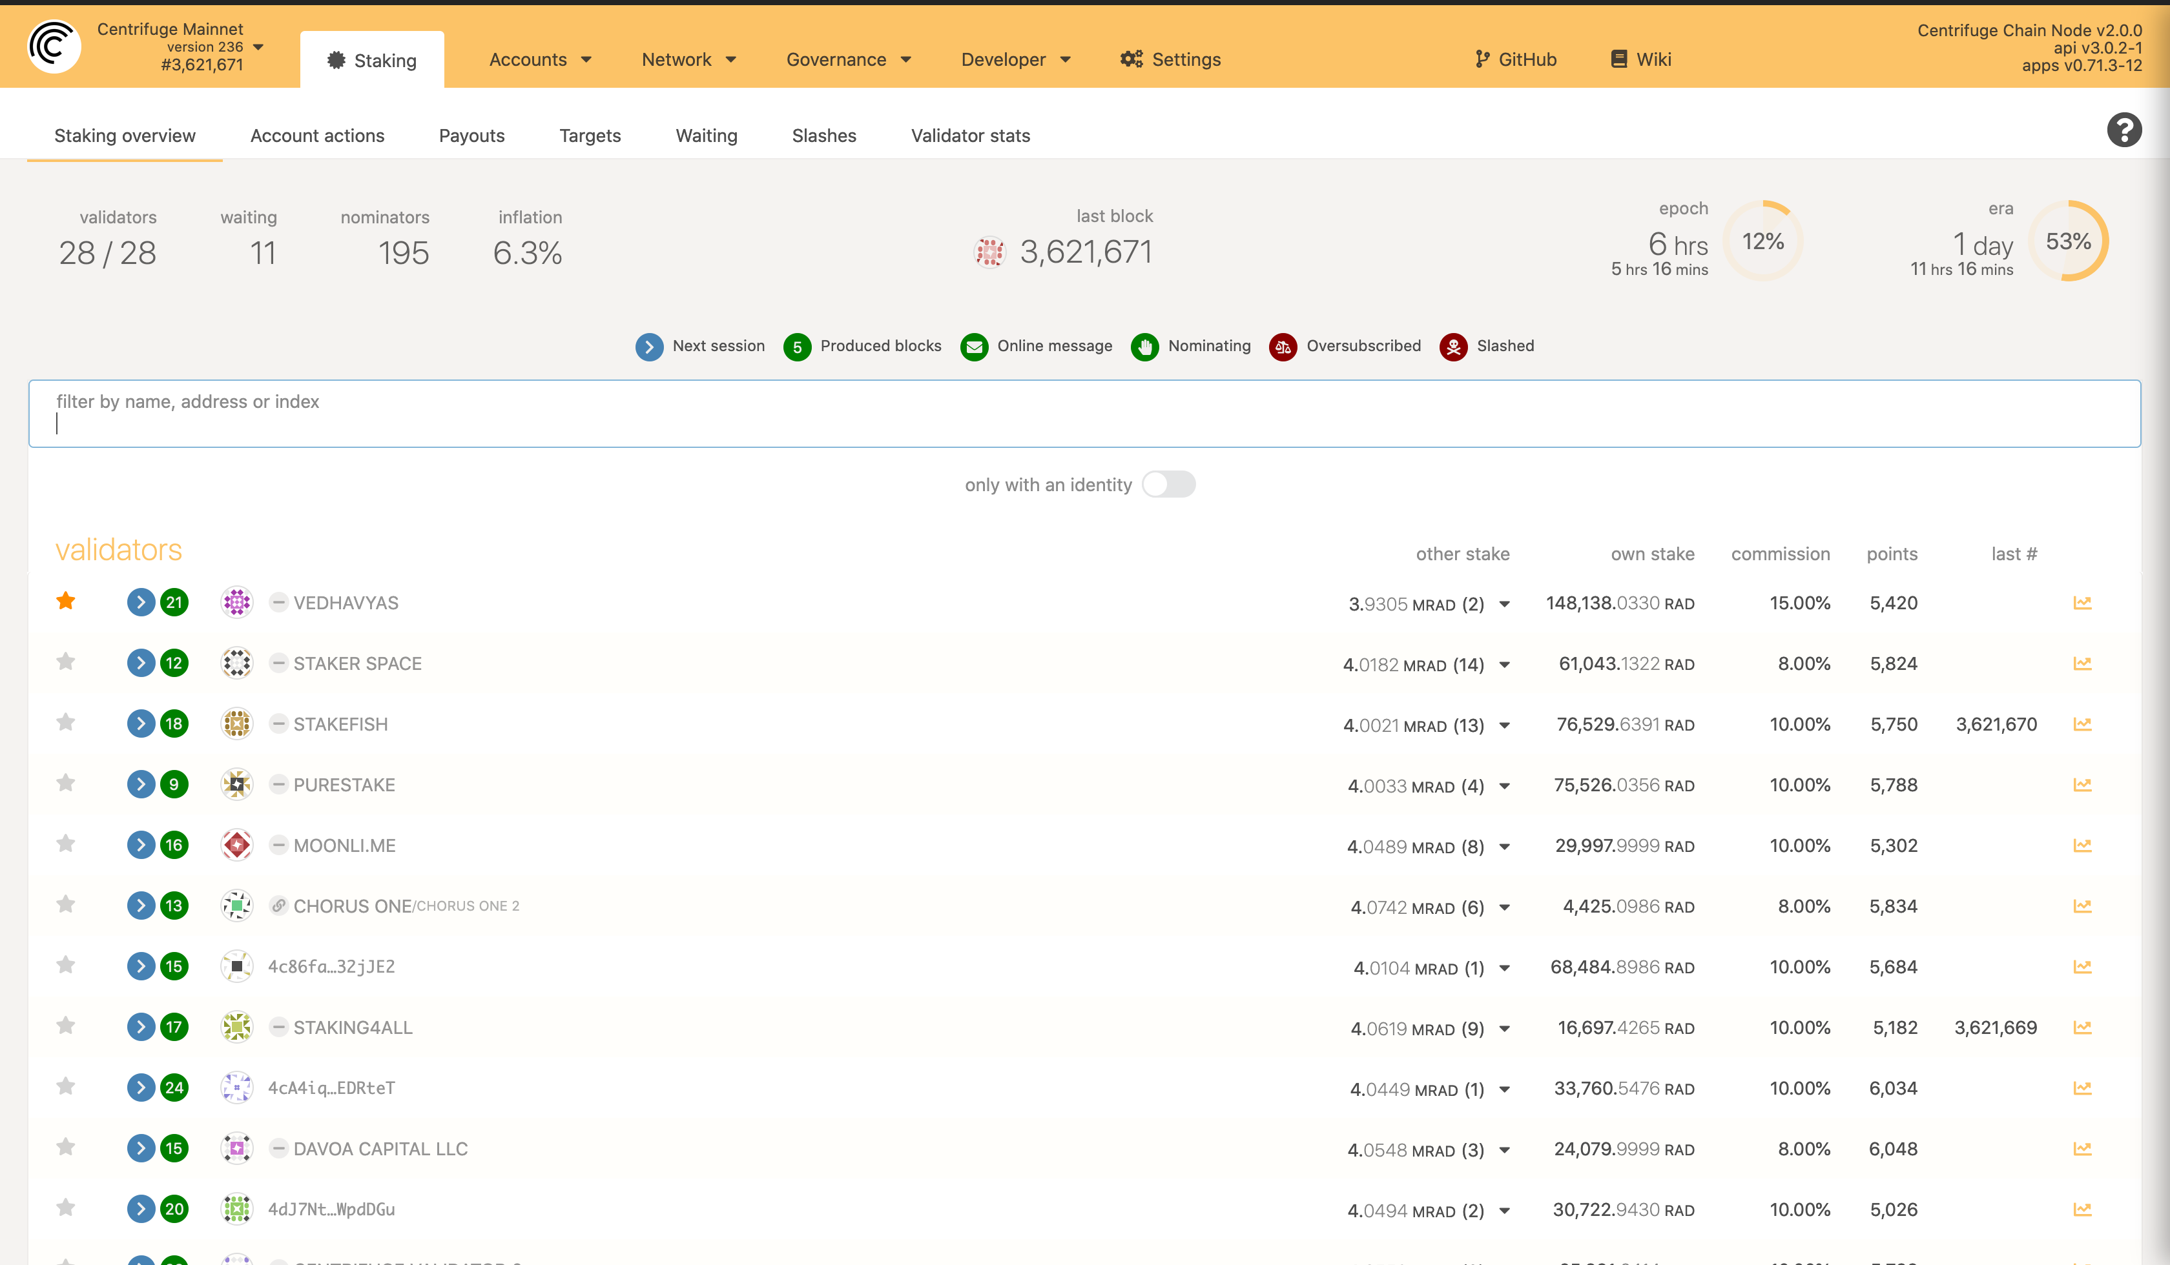2170x1265 pixels.
Task: Click produced blocks badge 12 for STAKER SPACE
Action: pos(174,663)
